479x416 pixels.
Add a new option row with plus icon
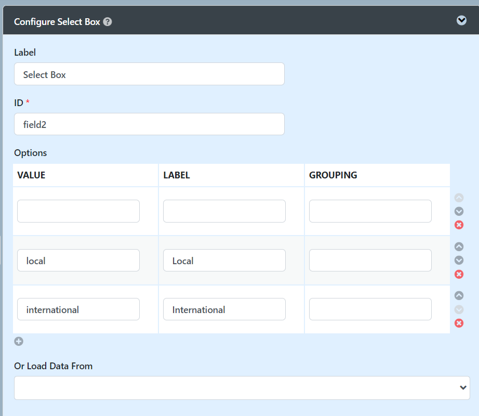[19, 342]
